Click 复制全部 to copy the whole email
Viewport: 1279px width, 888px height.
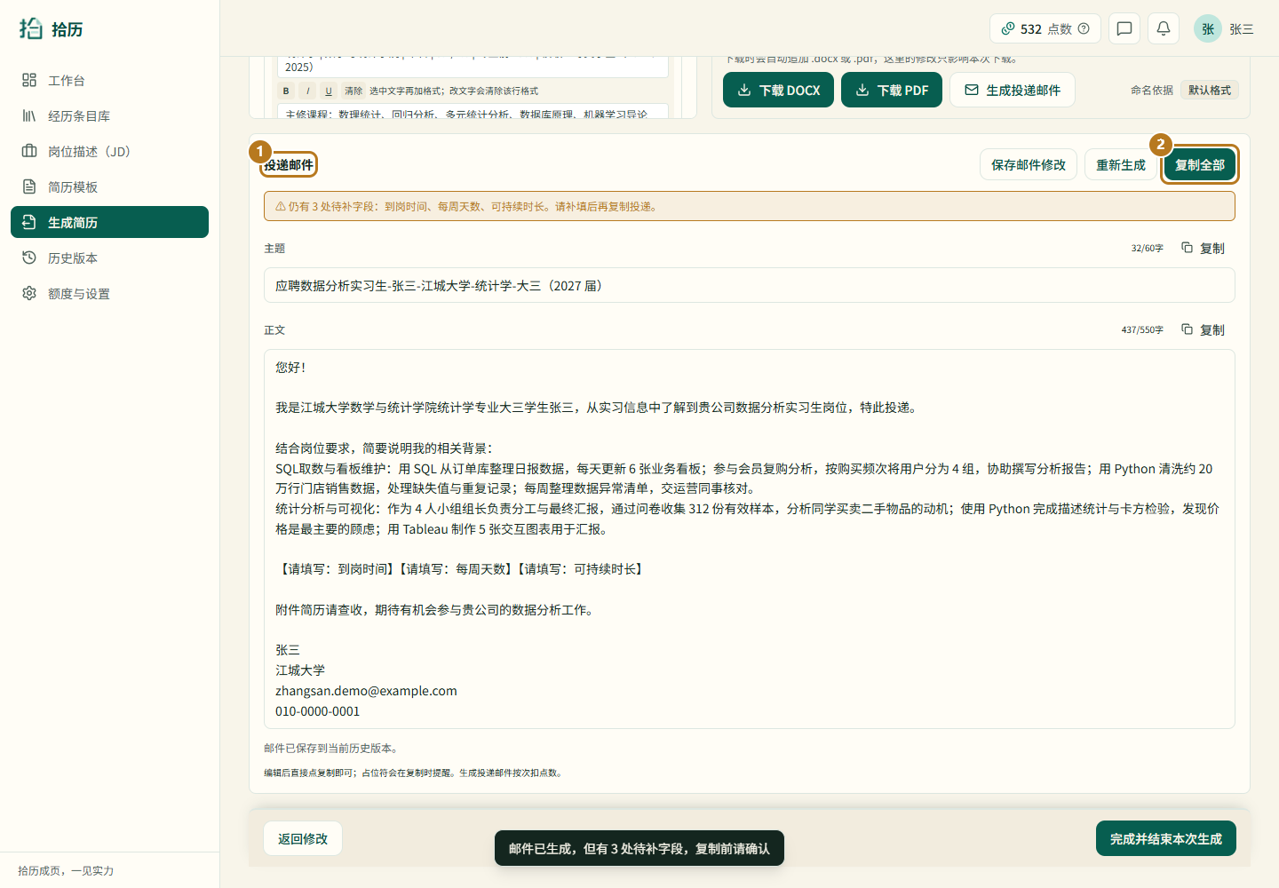tap(1200, 164)
